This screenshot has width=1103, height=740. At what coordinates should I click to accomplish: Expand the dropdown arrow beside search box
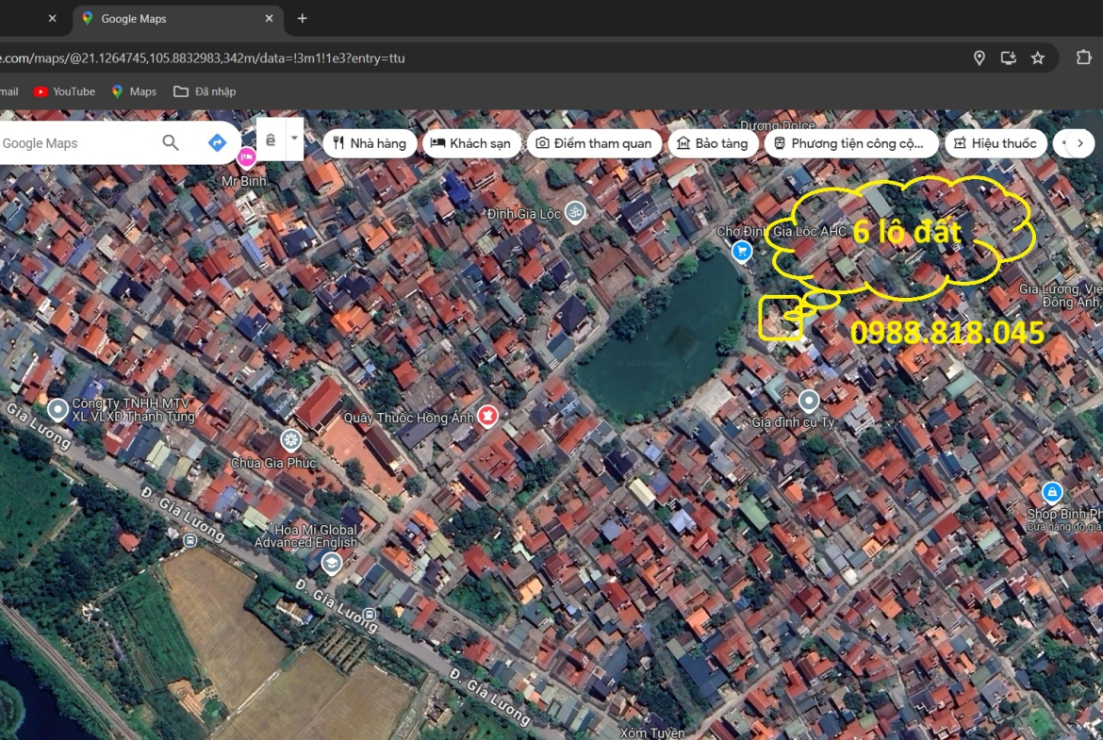[x=294, y=139]
